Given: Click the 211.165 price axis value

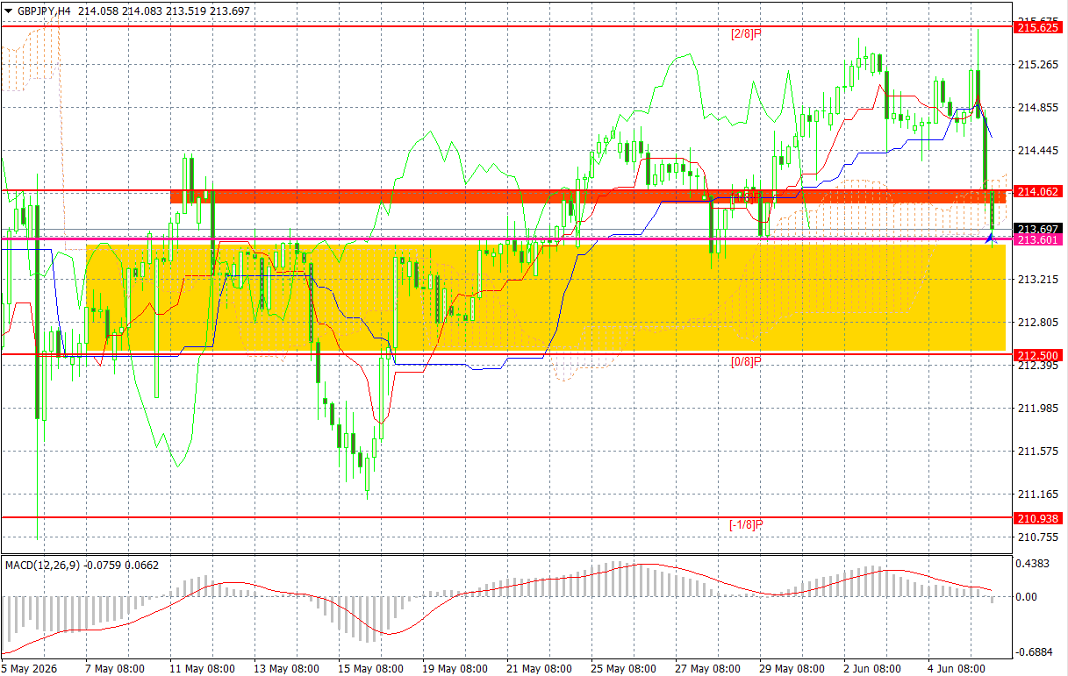Looking at the screenshot, I should 1036,494.
